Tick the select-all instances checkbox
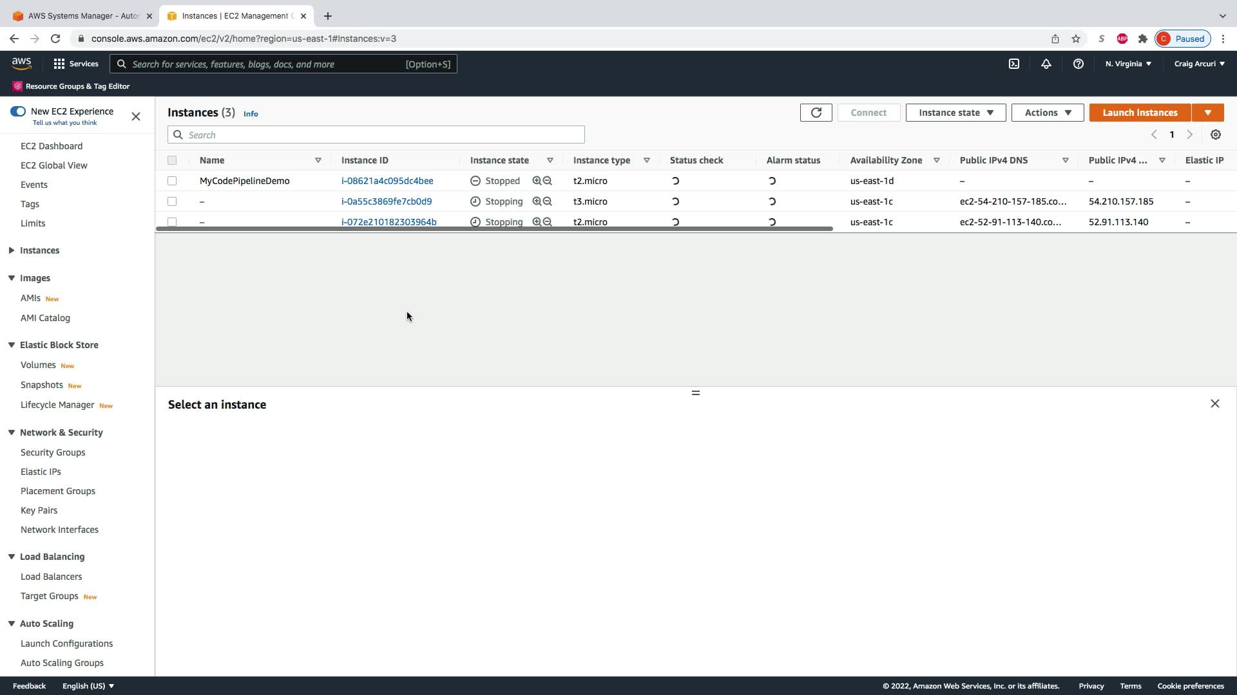 tap(172, 160)
